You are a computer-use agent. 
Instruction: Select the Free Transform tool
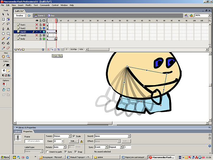[3, 19]
